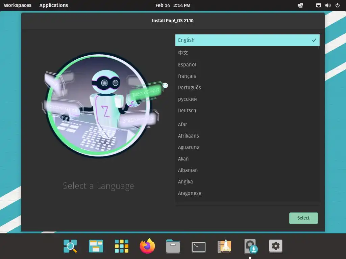The width and height of the screenshot is (346, 259).
Task: Open Pop!_Shop rocket icon in dock
Action: pyautogui.click(x=224, y=246)
